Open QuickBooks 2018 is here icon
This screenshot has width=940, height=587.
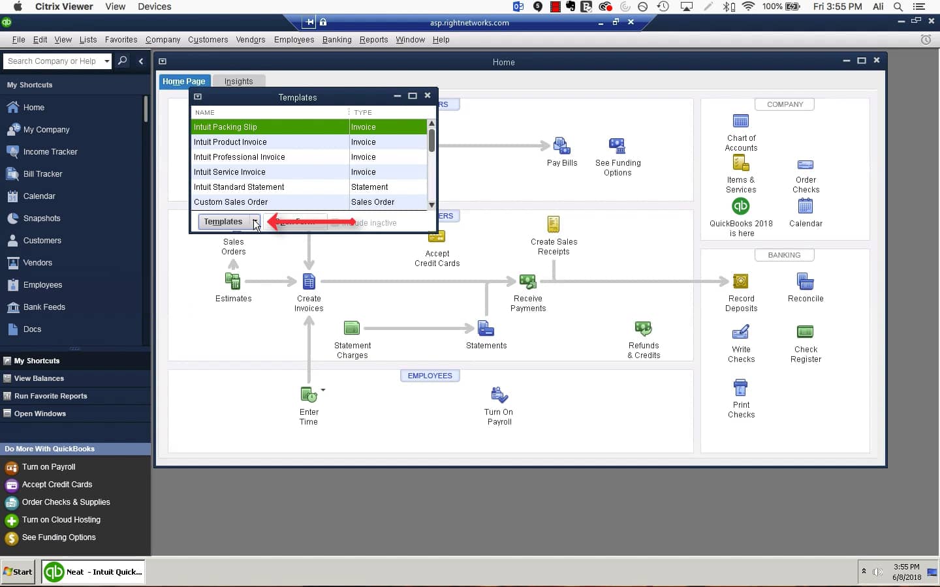[x=741, y=206]
